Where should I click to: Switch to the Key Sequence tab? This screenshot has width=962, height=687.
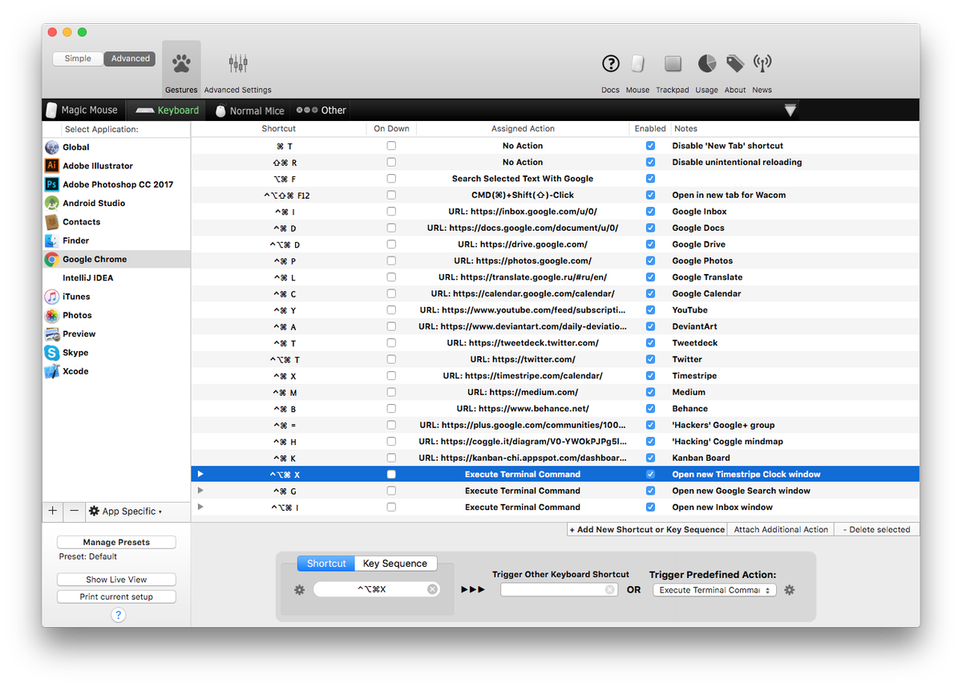(395, 563)
